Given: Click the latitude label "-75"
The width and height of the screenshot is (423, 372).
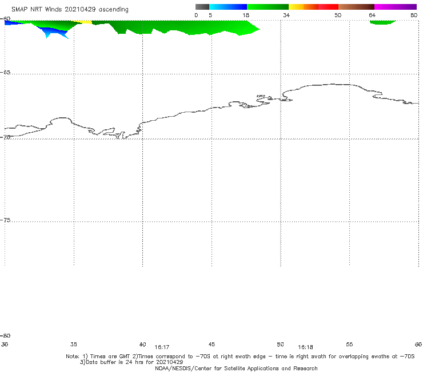Looking at the screenshot, I should [x=5, y=220].
